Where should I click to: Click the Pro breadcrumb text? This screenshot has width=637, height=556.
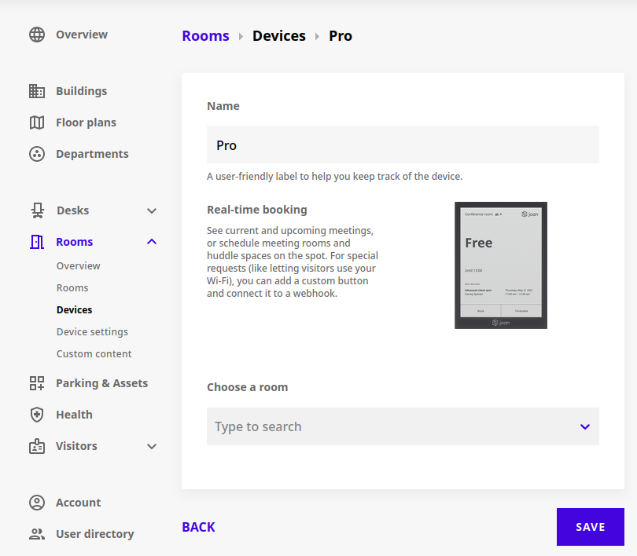pos(341,35)
